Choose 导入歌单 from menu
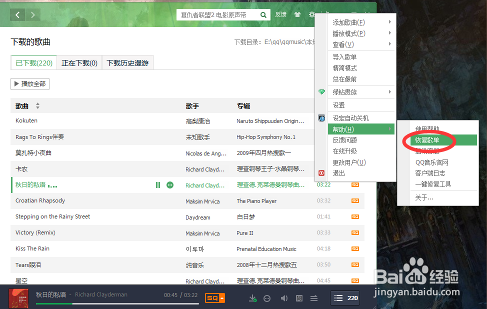The width and height of the screenshot is (487, 309). [361, 57]
